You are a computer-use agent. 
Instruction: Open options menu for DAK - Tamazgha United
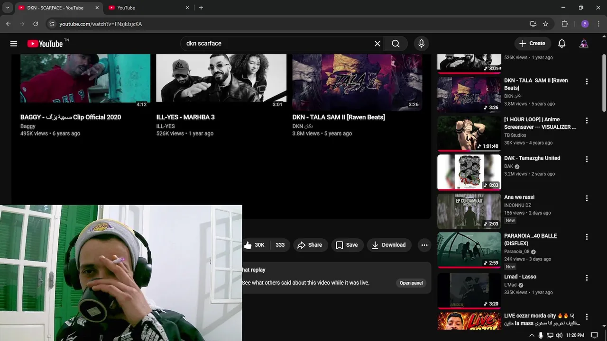pos(587,160)
